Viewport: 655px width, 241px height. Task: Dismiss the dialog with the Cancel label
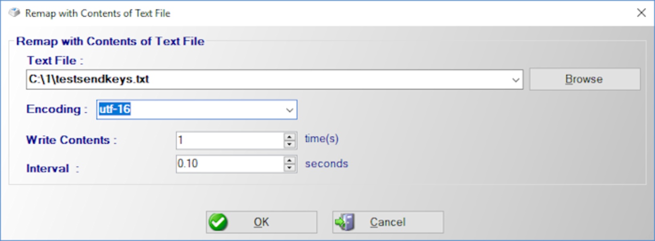pos(387,222)
